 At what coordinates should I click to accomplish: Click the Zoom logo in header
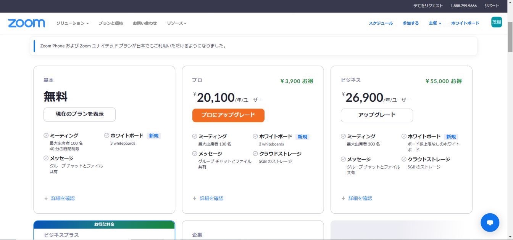[26, 23]
